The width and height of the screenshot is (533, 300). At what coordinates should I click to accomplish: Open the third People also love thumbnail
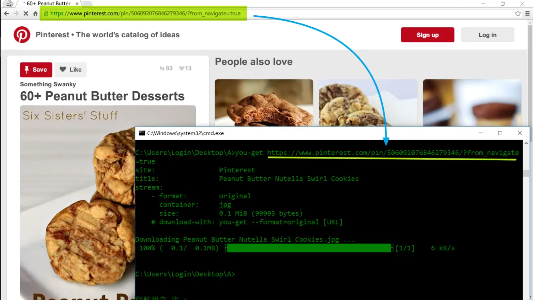click(472, 103)
